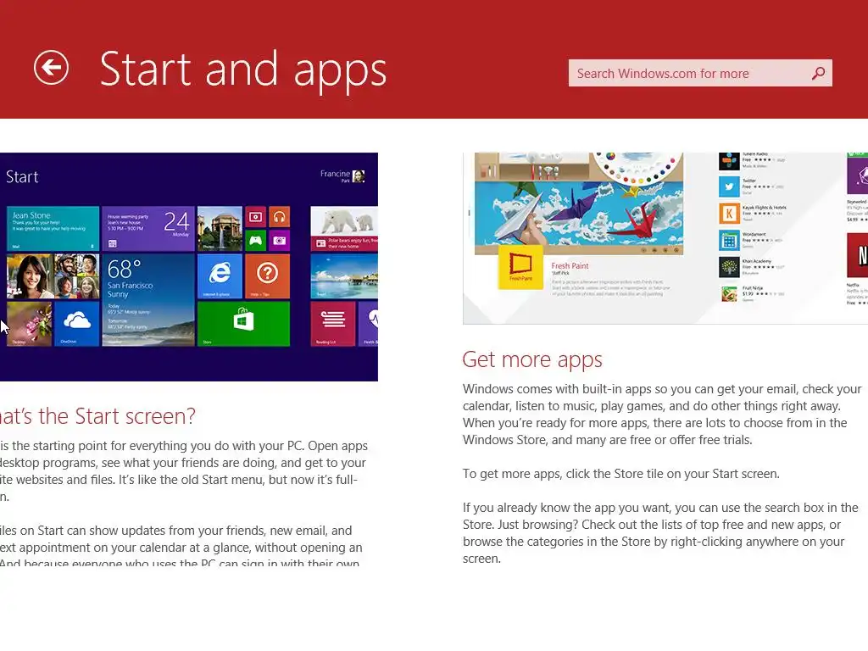Open the Windows Store screenshot image
The image size is (868, 651).
point(665,238)
